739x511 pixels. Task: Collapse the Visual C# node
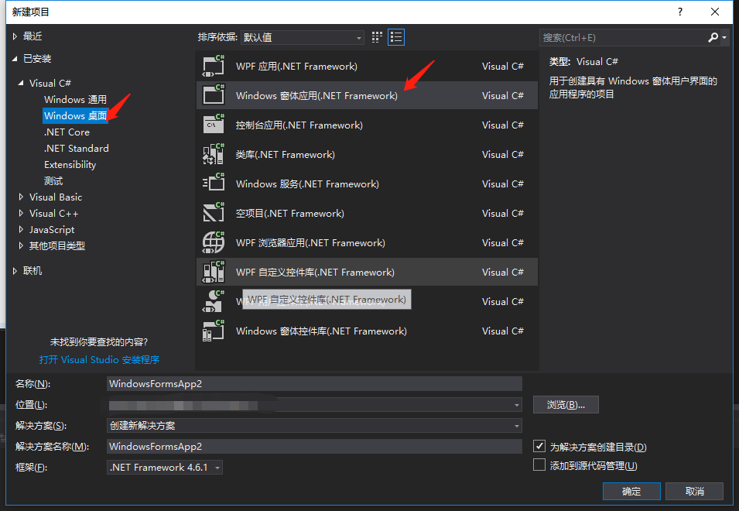pyautogui.click(x=21, y=83)
